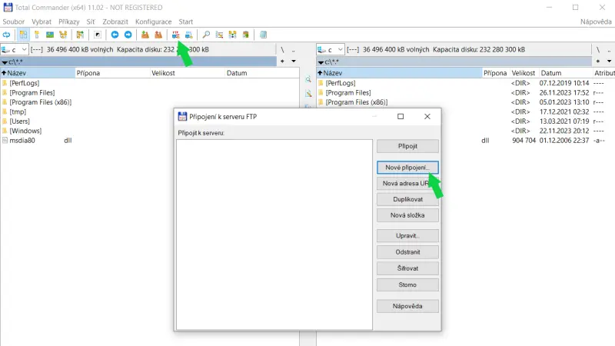This screenshot has height=346, width=615.
Task: Click the Duplikovat button
Action: (x=407, y=199)
